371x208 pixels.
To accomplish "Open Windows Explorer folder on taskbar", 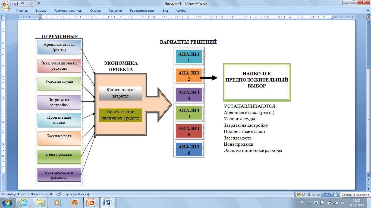I will coord(40,203).
